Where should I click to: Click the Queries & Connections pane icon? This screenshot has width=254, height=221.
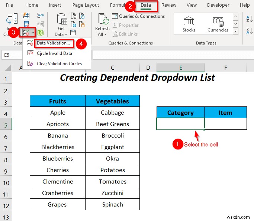tap(115, 16)
